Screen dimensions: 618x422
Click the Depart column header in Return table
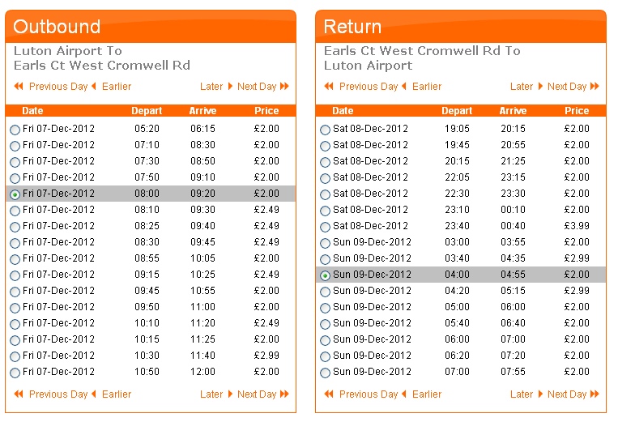coord(457,111)
